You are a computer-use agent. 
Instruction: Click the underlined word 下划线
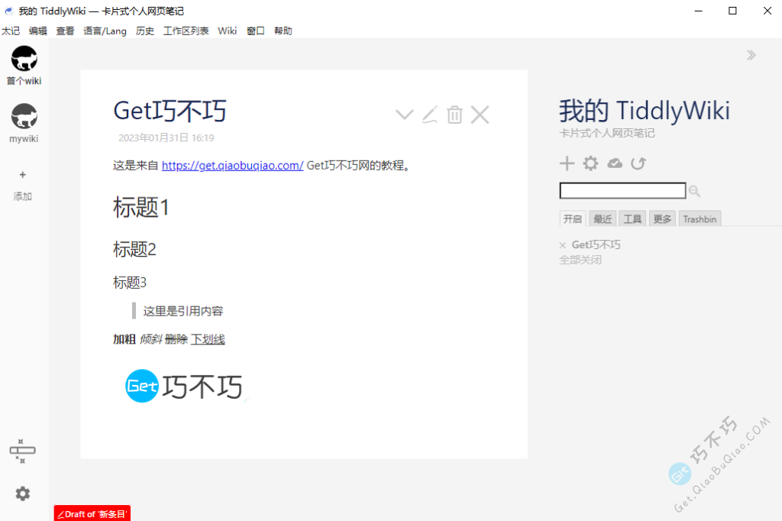[x=208, y=339]
